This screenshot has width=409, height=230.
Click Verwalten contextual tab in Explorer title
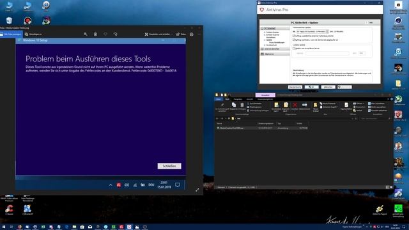[265, 95]
